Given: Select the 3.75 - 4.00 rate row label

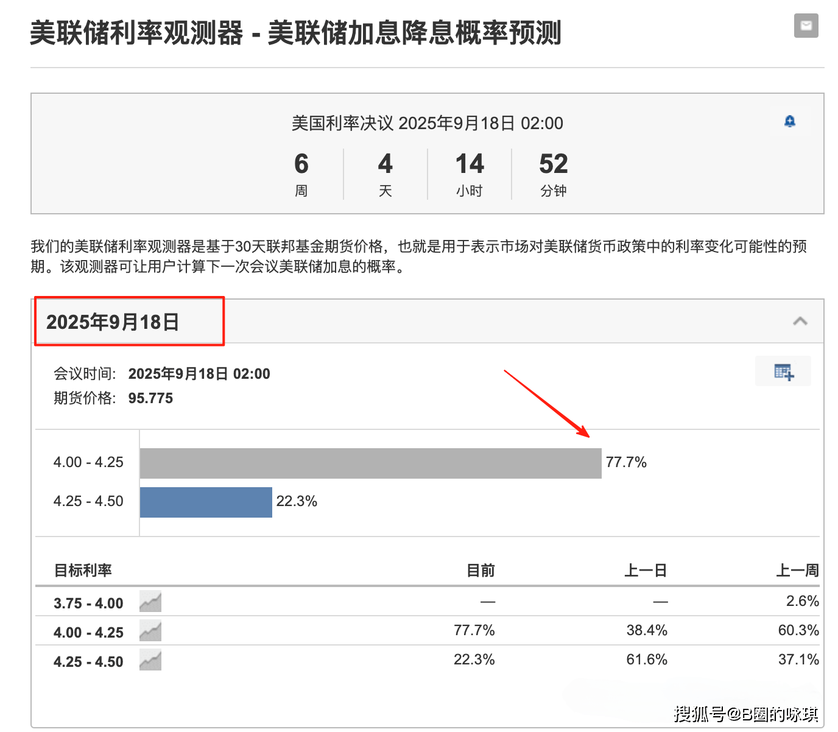Looking at the screenshot, I should point(88,603).
